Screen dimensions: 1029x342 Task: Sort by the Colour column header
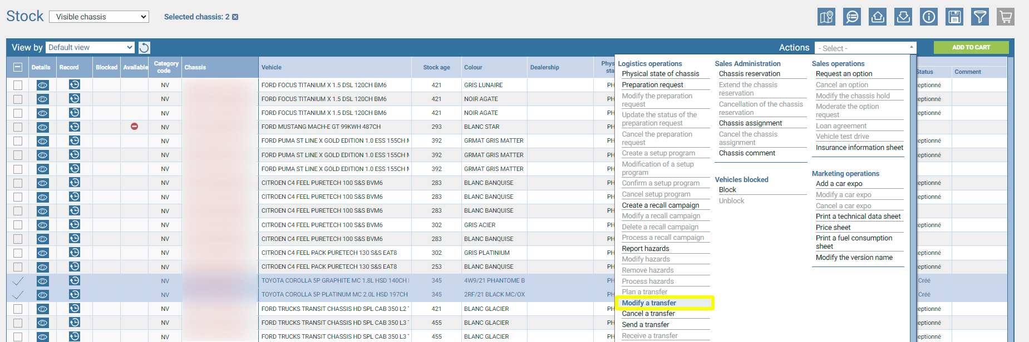(473, 68)
